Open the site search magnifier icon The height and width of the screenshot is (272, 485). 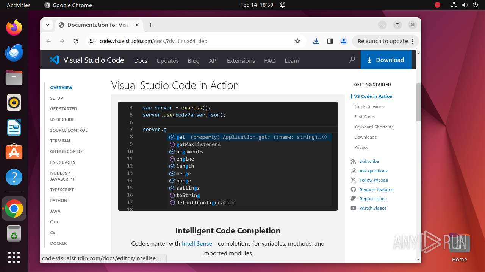point(352,60)
